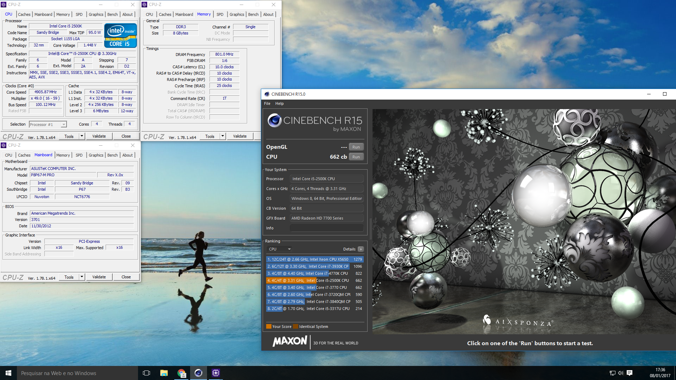Open the Help menu in Cinebench

[280, 103]
